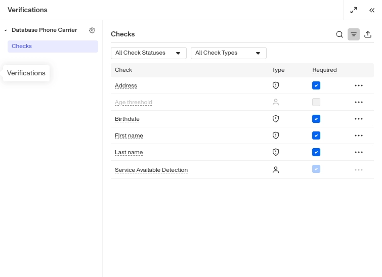Open more options for Address row
This screenshot has height=277, width=382.
click(359, 85)
